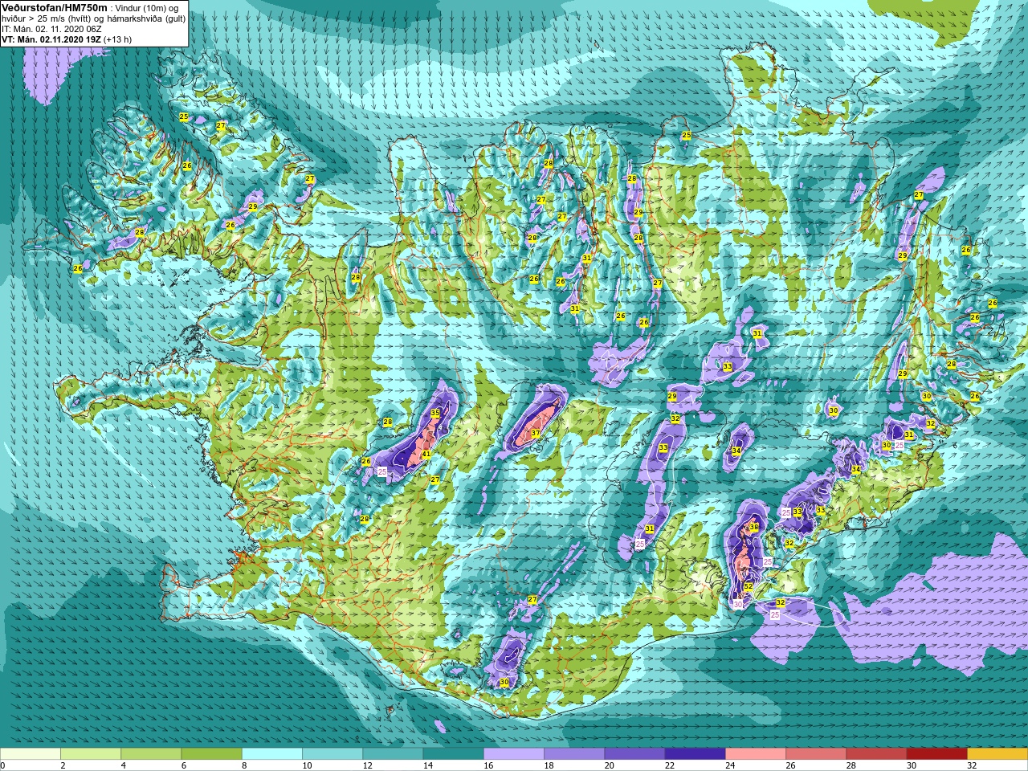The image size is (1028, 771).
Task: Click the 14–16 m/s dark teal legend swatch
Action: click(x=453, y=754)
